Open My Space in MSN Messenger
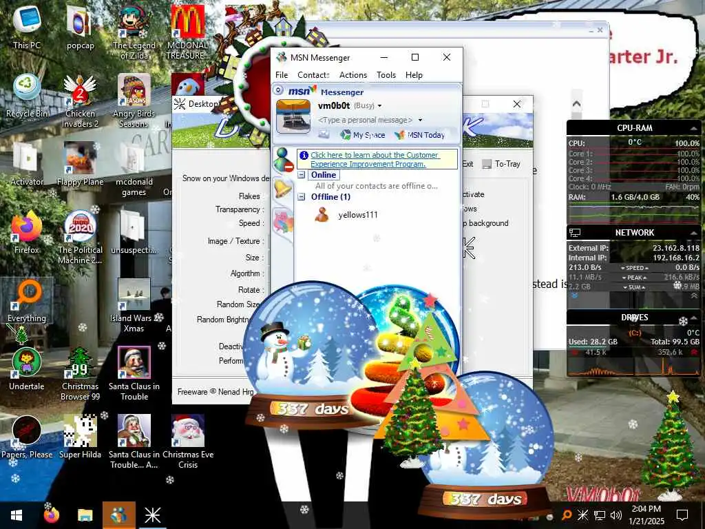This screenshot has height=529, width=705. [363, 134]
